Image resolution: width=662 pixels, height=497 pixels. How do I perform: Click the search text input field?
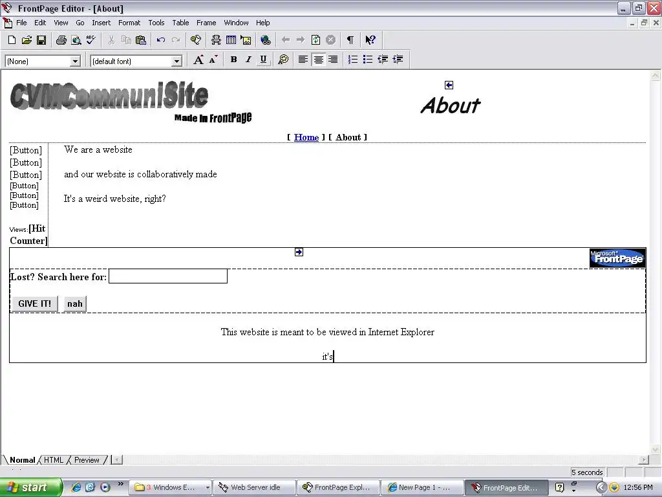(168, 276)
